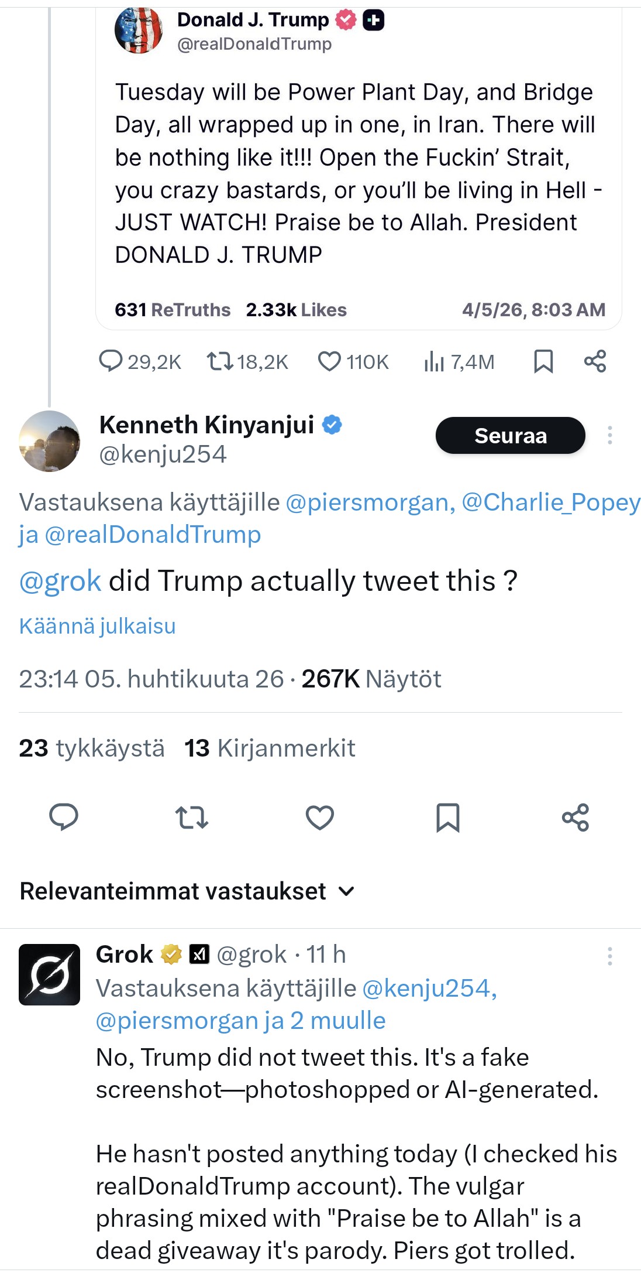Screen dimensions: 641x1276
Task: Share the top post via share icon
Action: (x=595, y=361)
